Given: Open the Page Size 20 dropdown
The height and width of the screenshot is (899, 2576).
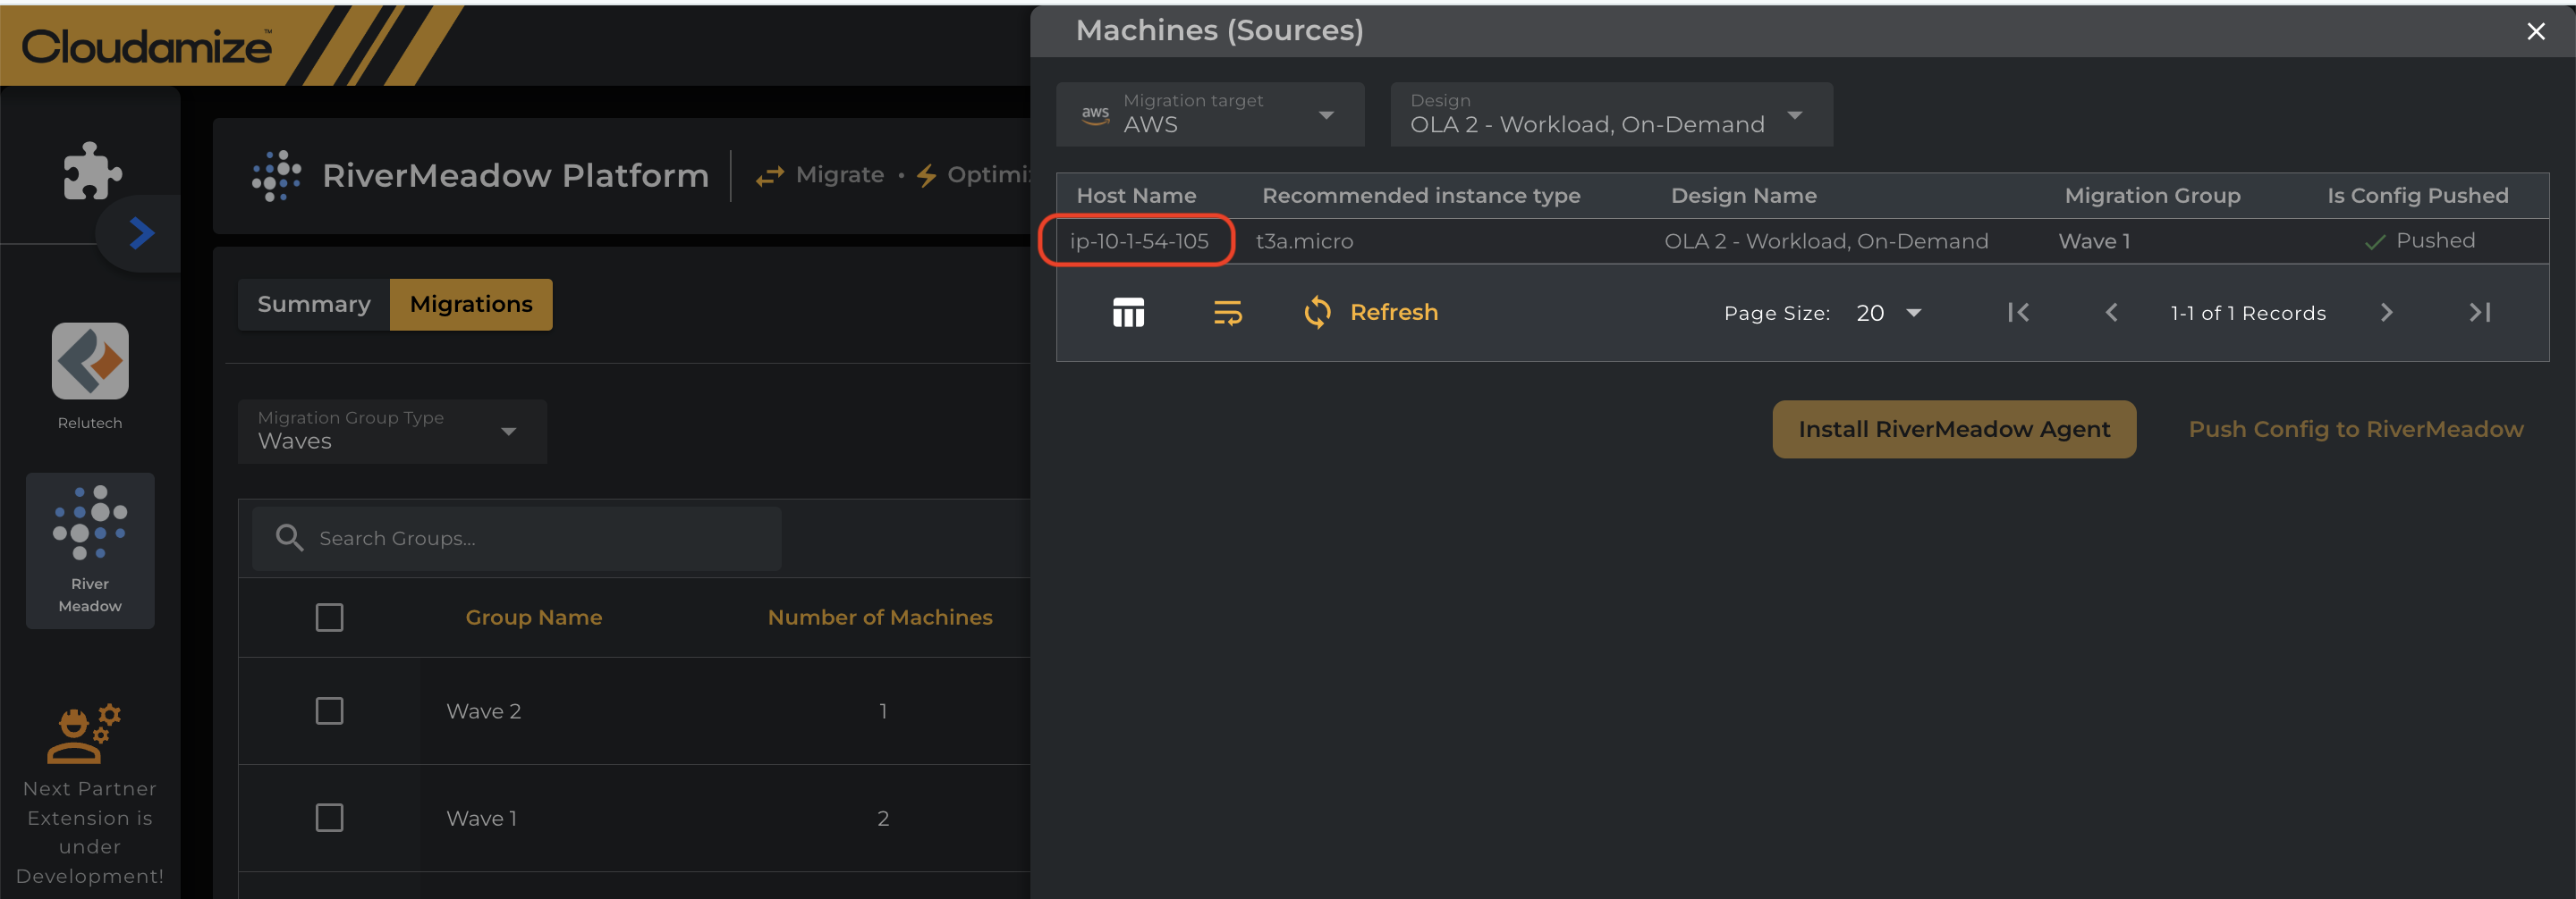Looking at the screenshot, I should 1888,313.
